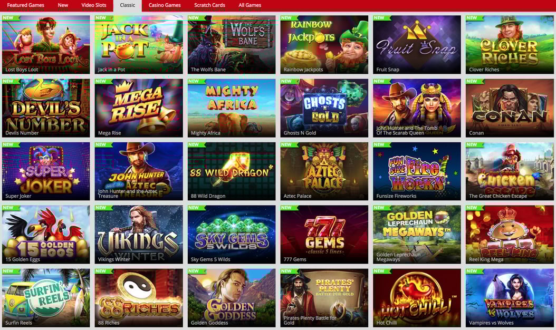This screenshot has width=556, height=330.
Task: Select the Vikings Winter game
Action: [139, 235]
